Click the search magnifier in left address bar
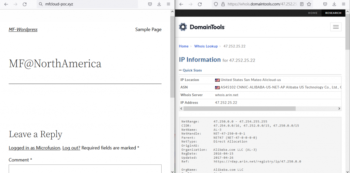The height and width of the screenshot is (173, 350). click(41, 4)
